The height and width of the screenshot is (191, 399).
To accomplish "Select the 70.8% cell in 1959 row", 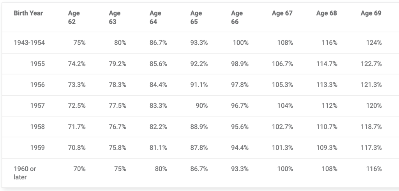I will click(x=77, y=148).
